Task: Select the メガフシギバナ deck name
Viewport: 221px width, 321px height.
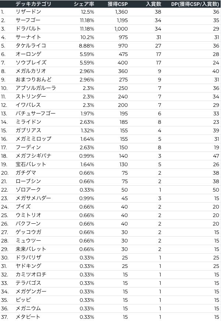Action: tap(34, 156)
